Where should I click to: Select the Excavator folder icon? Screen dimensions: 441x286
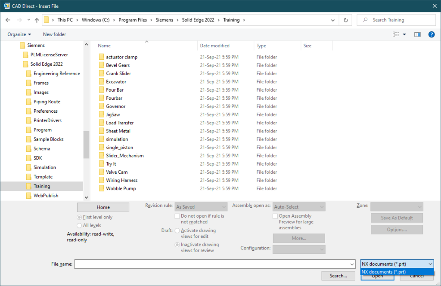[102, 82]
